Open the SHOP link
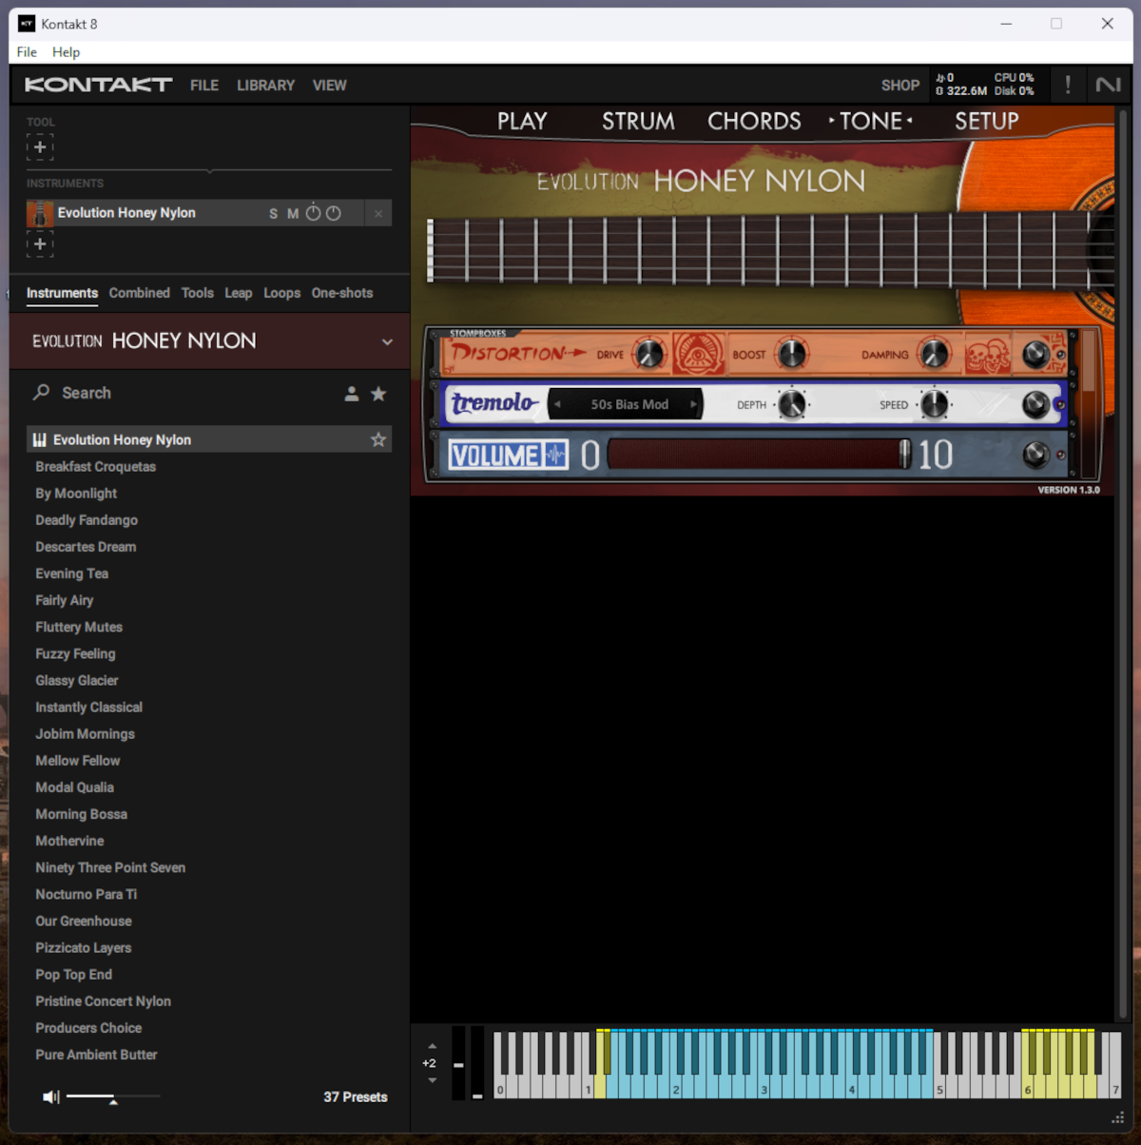The width and height of the screenshot is (1141, 1145). [900, 86]
